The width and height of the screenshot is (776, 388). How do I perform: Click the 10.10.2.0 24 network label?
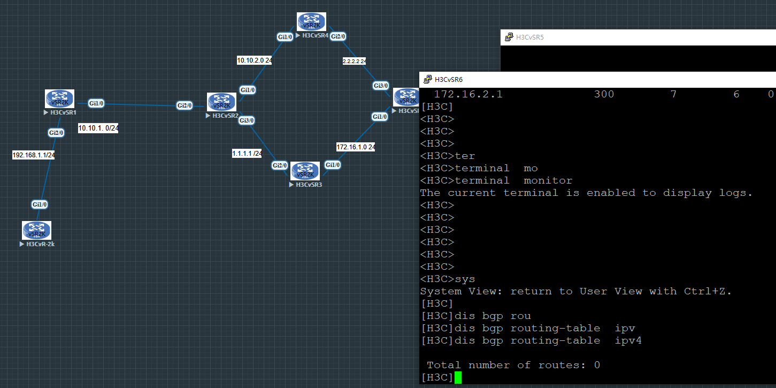tap(255, 60)
